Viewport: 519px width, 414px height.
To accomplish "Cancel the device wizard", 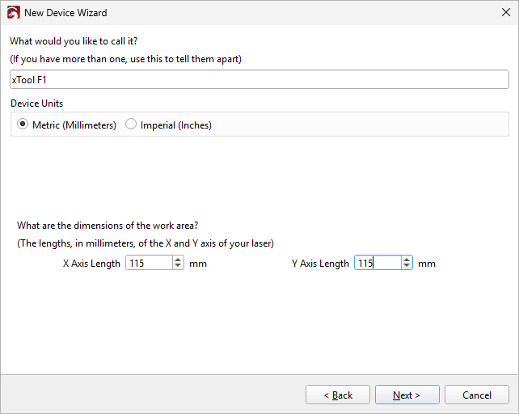I will coord(477,395).
